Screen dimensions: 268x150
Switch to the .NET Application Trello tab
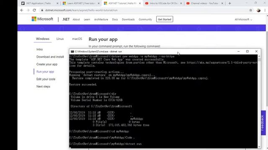click(39, 3)
